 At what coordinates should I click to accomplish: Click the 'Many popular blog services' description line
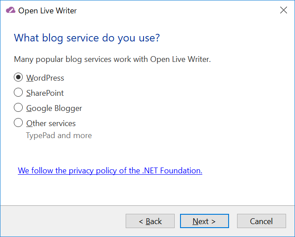point(112,59)
